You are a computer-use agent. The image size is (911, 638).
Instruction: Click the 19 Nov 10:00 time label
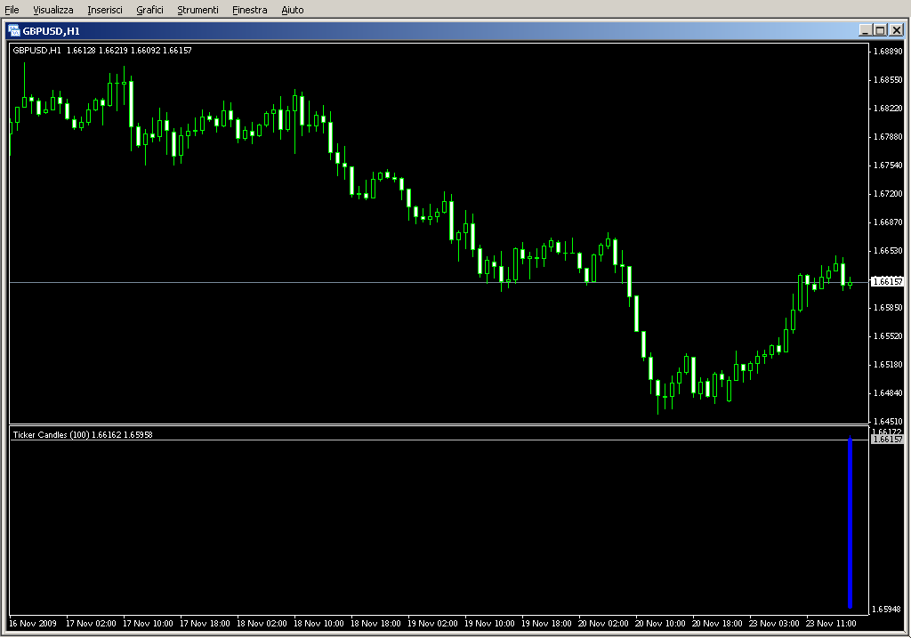pos(489,624)
